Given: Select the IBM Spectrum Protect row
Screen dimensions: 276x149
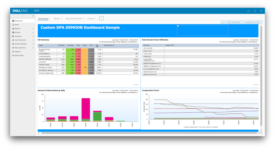Looking at the screenshot, I should (88, 67).
